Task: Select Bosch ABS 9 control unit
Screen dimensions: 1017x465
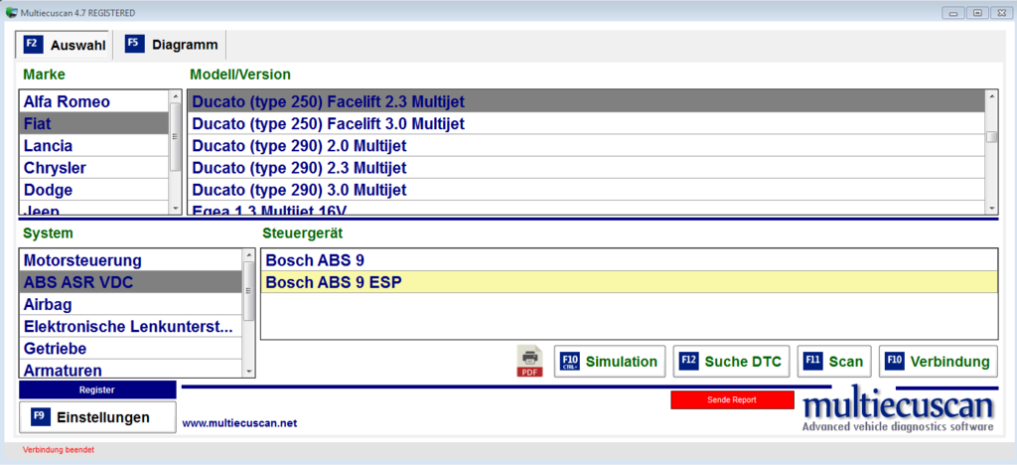Action: [x=629, y=260]
